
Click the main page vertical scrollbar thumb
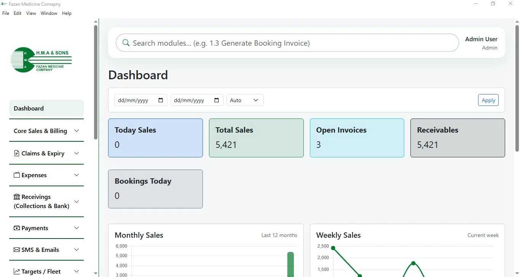pos(517,88)
